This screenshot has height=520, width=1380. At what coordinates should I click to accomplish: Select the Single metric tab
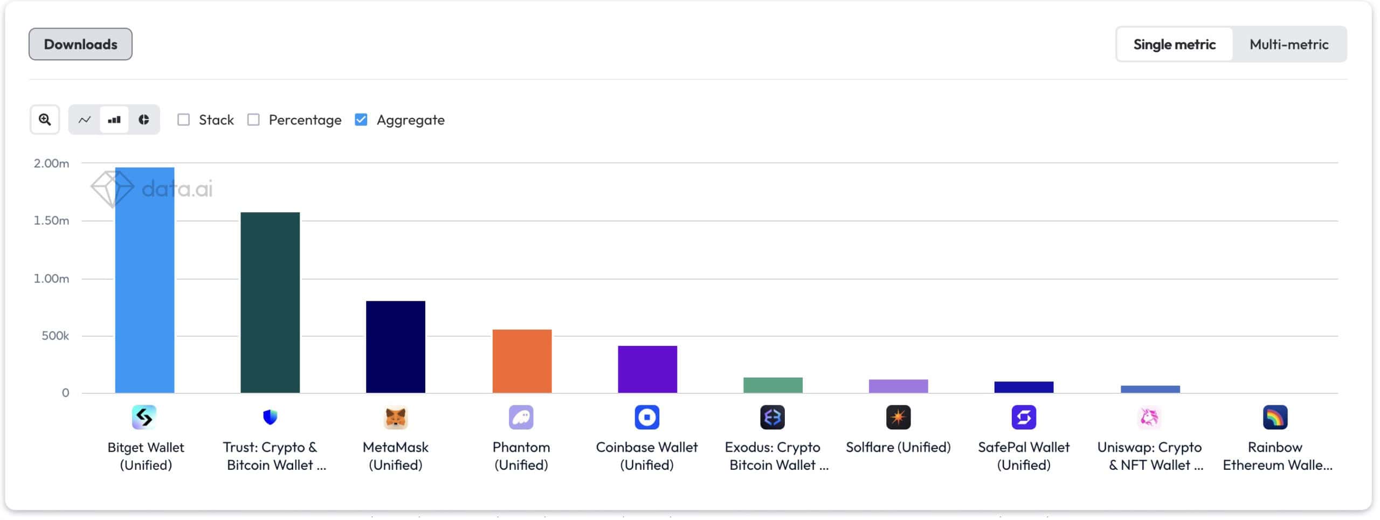tap(1175, 44)
